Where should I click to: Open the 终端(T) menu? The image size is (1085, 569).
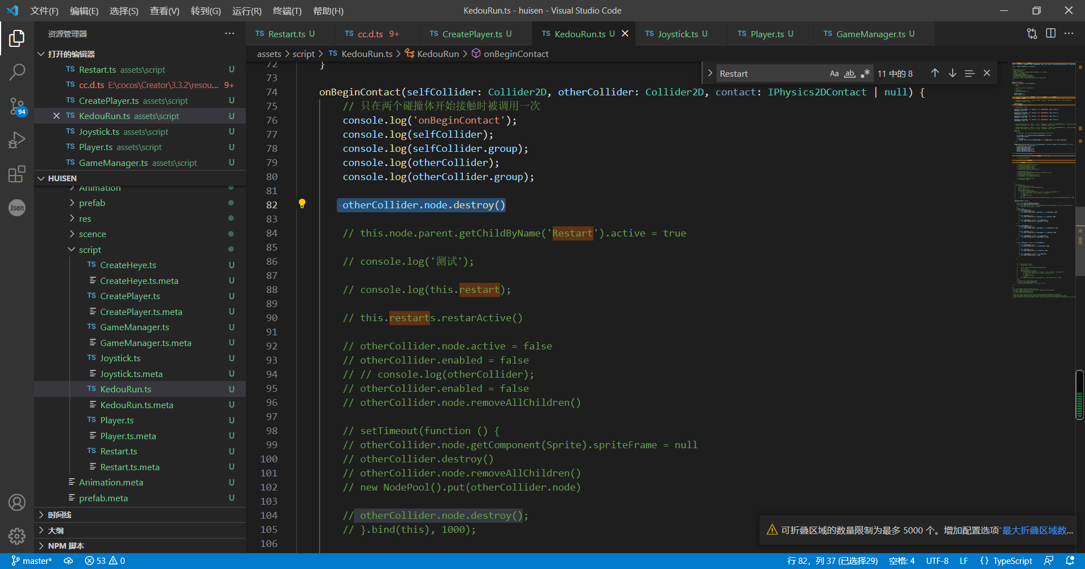click(287, 11)
